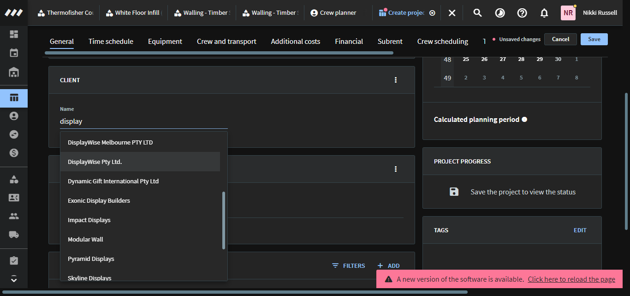Switch to Thermofisher tab

coord(65,13)
